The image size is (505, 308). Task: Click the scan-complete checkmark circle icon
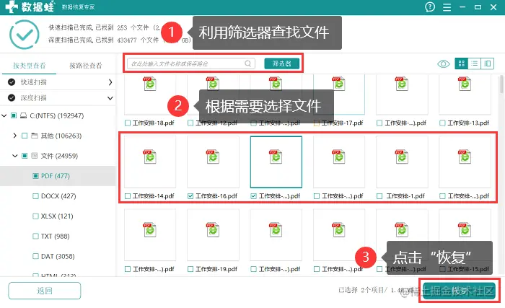[x=24, y=35]
